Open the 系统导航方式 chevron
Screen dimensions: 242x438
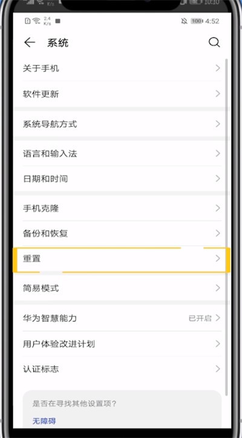point(218,124)
